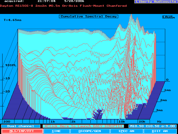Image resolution: width=178 pixels, height=134 pixels.
Task: Open the OSCOPE/GEN mode
Action: tap(89, 131)
